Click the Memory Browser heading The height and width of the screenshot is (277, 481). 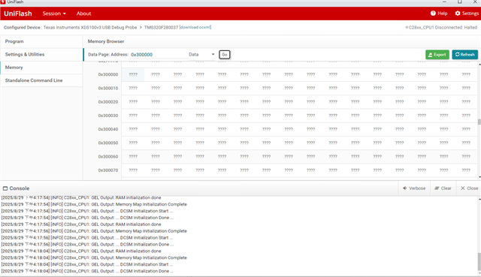coord(106,41)
